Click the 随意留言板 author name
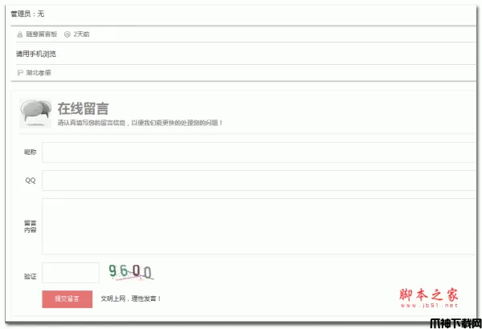 click(x=42, y=35)
